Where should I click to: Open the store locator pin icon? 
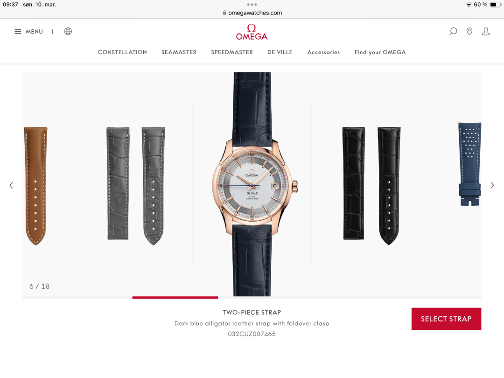469,31
